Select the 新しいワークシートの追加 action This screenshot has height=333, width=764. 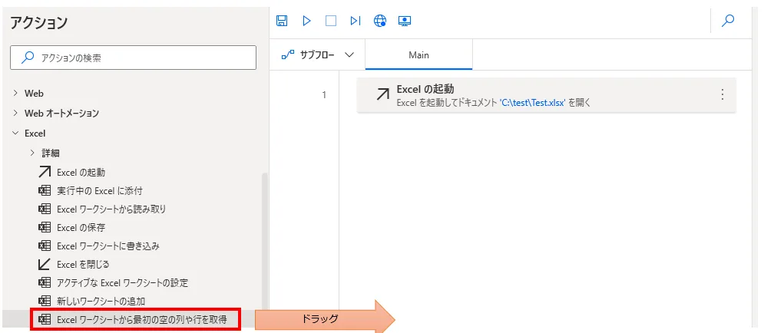[101, 301]
